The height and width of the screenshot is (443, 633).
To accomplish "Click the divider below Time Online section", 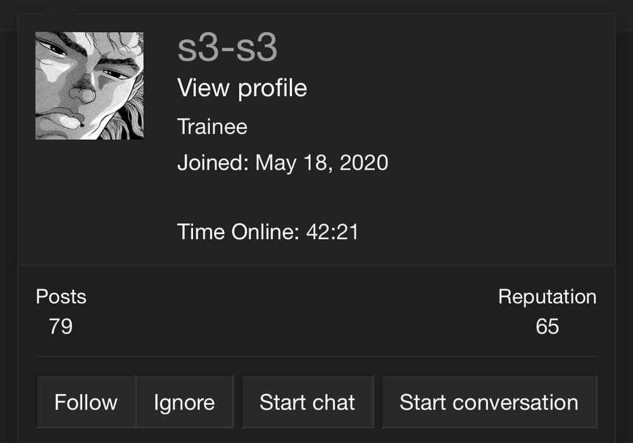I will click(316, 266).
